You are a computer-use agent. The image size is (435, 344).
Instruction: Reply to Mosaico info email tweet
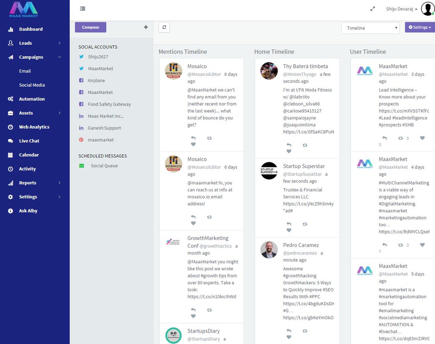tap(193, 217)
